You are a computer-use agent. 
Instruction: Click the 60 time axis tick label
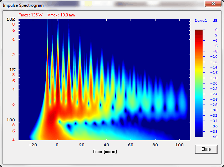coord(131,145)
